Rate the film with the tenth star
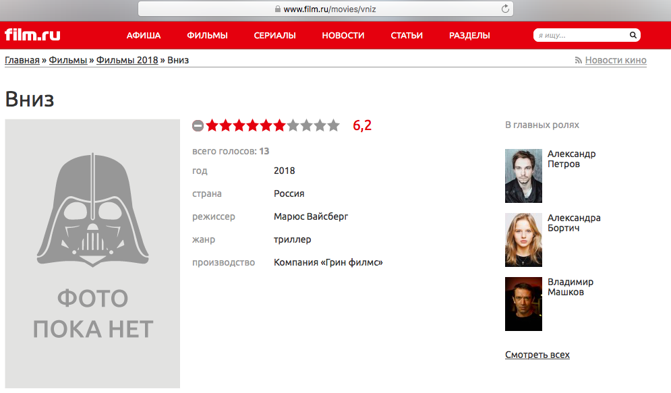The image size is (671, 393). pos(333,125)
